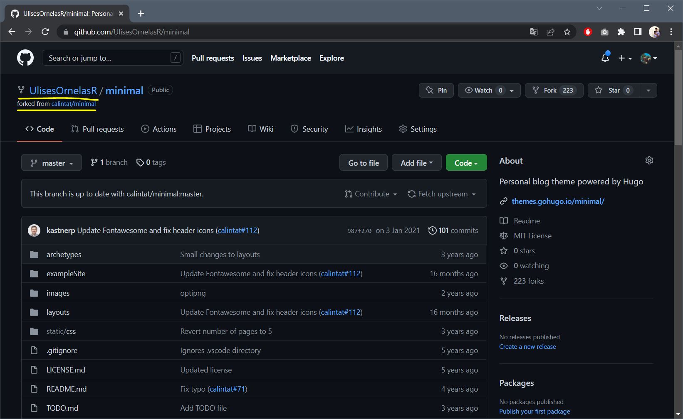Image resolution: width=683 pixels, height=419 pixels.
Task: Open the Insights tab
Action: (x=364, y=129)
